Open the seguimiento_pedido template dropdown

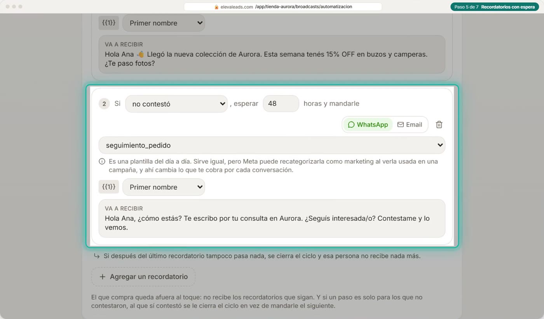(x=272, y=145)
